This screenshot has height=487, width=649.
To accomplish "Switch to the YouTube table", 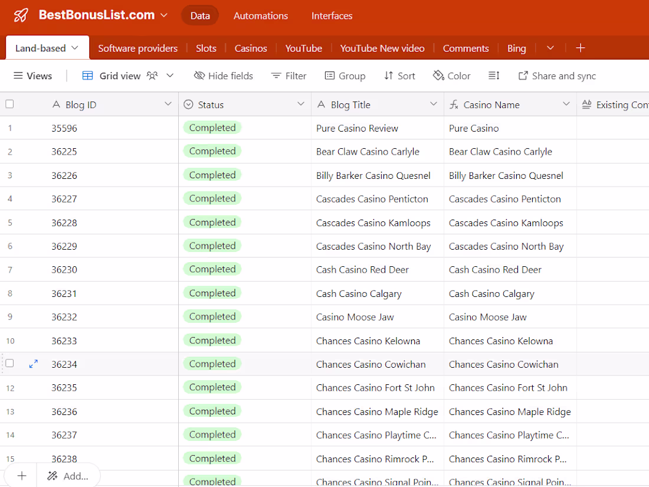I will pyautogui.click(x=304, y=48).
